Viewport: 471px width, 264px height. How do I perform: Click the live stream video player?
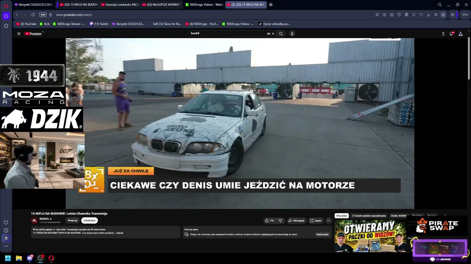(240, 124)
